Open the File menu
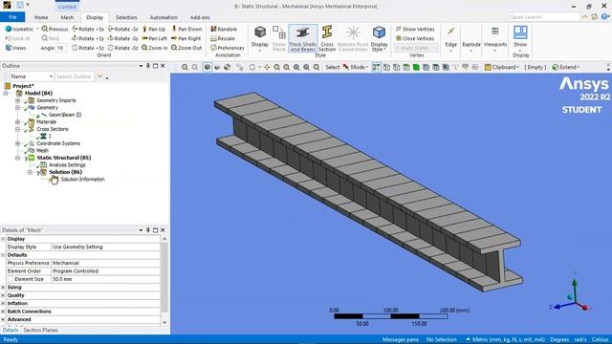Screen dimensions: 612x344 [x=12, y=17]
